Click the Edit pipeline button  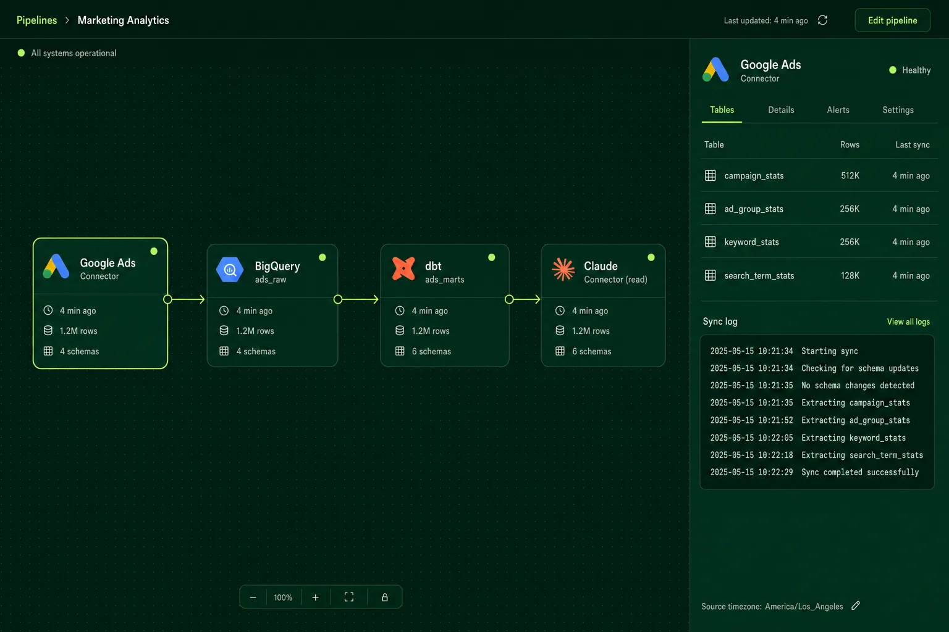click(x=892, y=20)
